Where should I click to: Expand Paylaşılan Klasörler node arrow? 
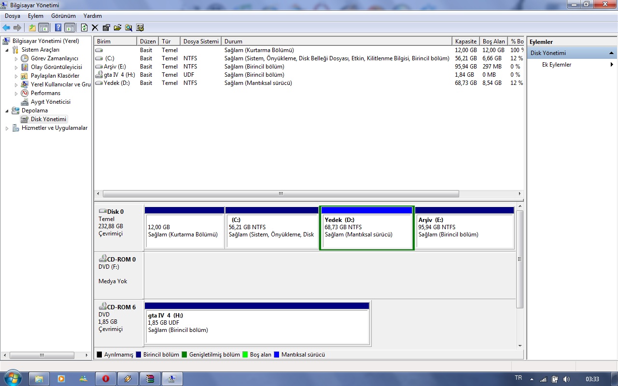click(x=16, y=76)
